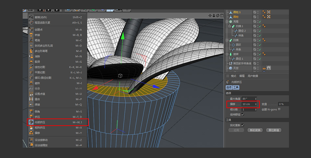Click the 框显选取元素 frame selection icon

point(31,23)
